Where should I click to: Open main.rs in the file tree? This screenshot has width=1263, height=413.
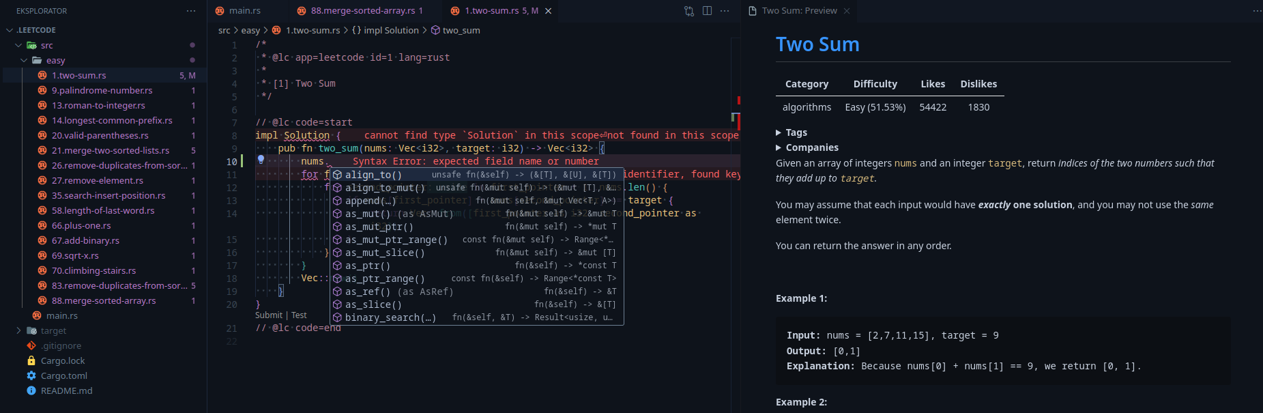pyautogui.click(x=62, y=315)
